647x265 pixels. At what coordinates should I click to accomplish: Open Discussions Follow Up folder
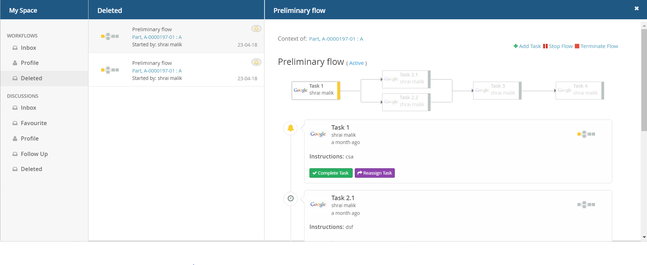[34, 154]
